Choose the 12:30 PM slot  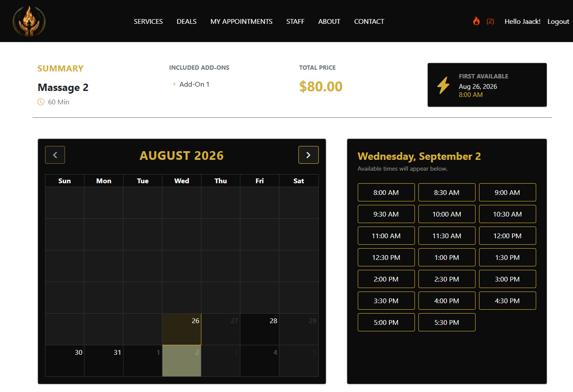tap(386, 257)
